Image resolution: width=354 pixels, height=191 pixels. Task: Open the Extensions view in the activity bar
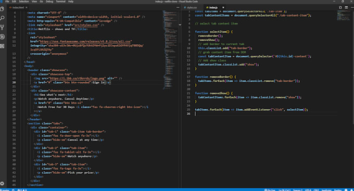coord(2,46)
